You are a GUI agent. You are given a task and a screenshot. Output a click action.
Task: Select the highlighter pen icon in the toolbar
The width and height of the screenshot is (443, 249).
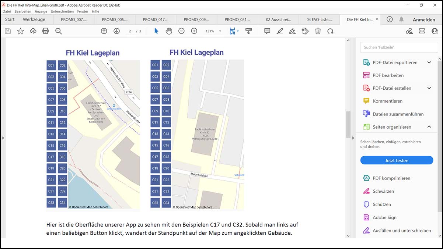(x=280, y=31)
